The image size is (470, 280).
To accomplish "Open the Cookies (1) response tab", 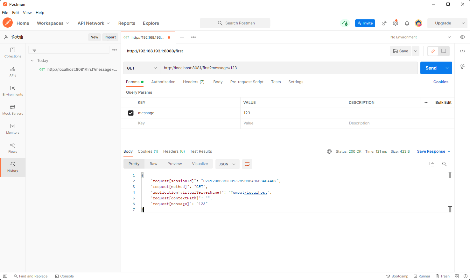I will [148, 151].
